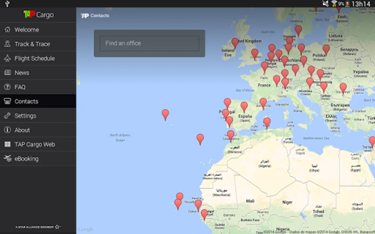Tap the map pin in southern England
The width and height of the screenshot is (375, 234).
tap(255, 54)
